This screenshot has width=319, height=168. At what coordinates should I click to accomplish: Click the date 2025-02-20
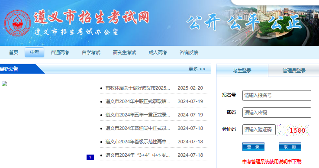[190, 88]
